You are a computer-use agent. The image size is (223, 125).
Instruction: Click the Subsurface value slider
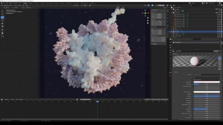tap(207, 84)
